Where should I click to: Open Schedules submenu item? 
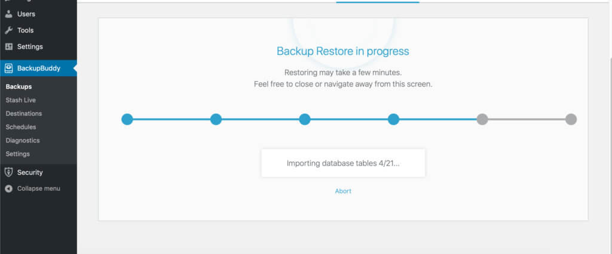[x=21, y=127]
